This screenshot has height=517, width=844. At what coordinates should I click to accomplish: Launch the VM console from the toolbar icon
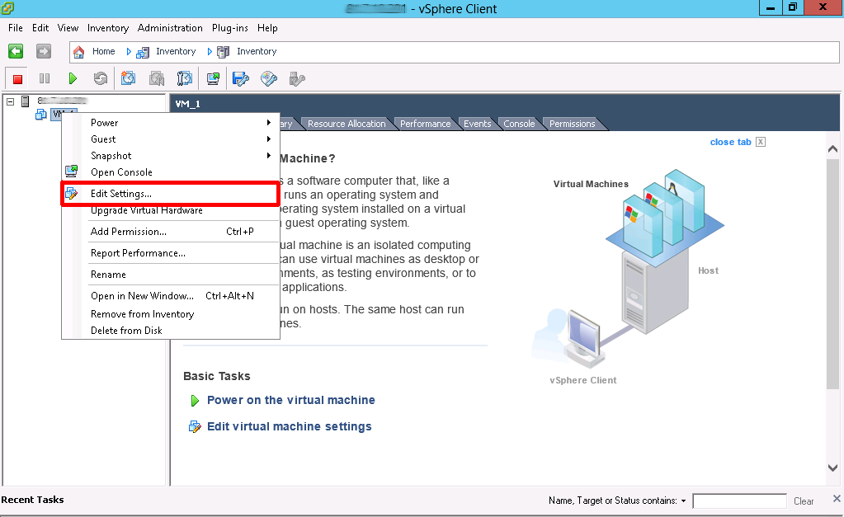point(213,79)
